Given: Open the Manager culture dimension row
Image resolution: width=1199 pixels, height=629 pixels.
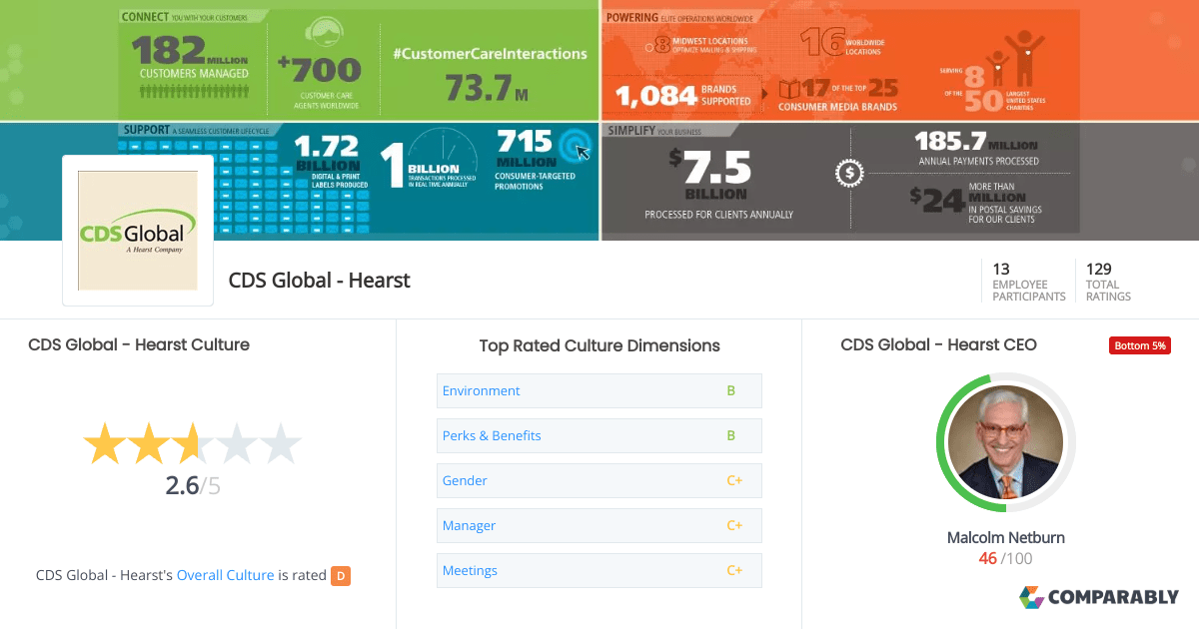Looking at the screenshot, I should click(599, 525).
